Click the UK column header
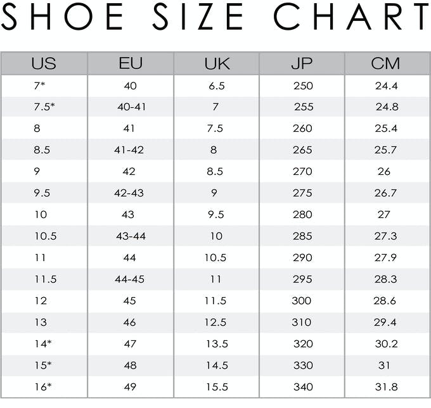431x408 pixels. (217, 63)
